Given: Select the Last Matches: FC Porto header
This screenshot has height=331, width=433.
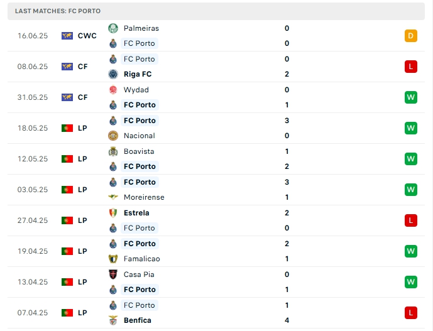Looking at the screenshot, I should coord(58,11).
